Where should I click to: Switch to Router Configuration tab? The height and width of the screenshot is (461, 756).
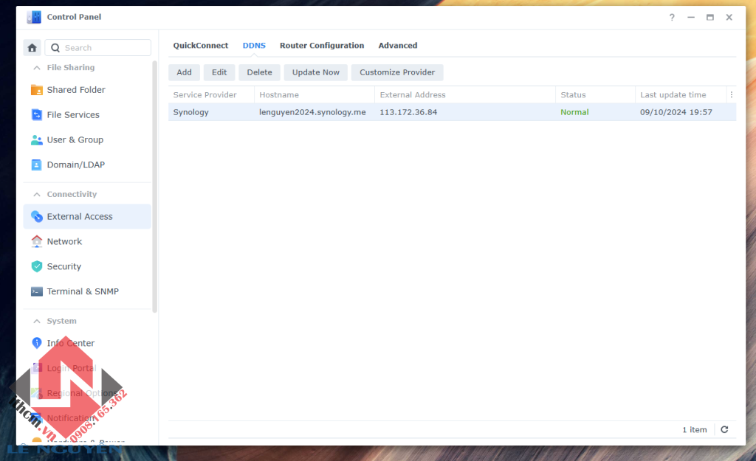[x=322, y=46]
